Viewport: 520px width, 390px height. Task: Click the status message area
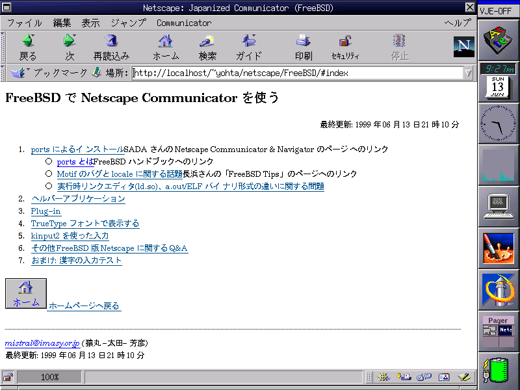pyautogui.click(x=224, y=377)
